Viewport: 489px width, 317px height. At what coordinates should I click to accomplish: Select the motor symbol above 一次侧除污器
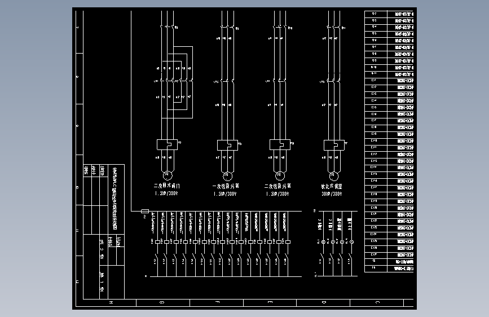point(227,176)
